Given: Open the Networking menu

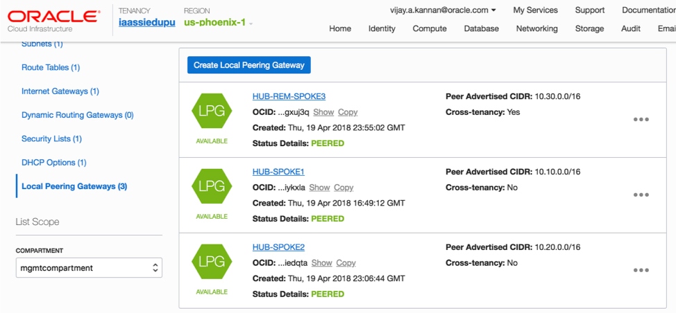Looking at the screenshot, I should pyautogui.click(x=536, y=28).
